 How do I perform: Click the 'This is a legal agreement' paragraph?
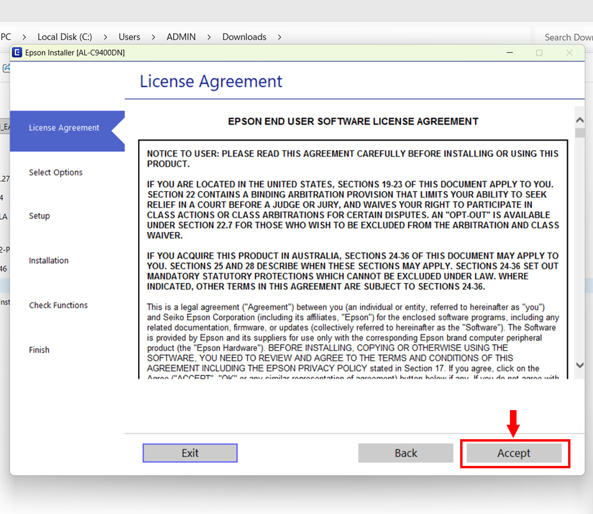point(353,341)
